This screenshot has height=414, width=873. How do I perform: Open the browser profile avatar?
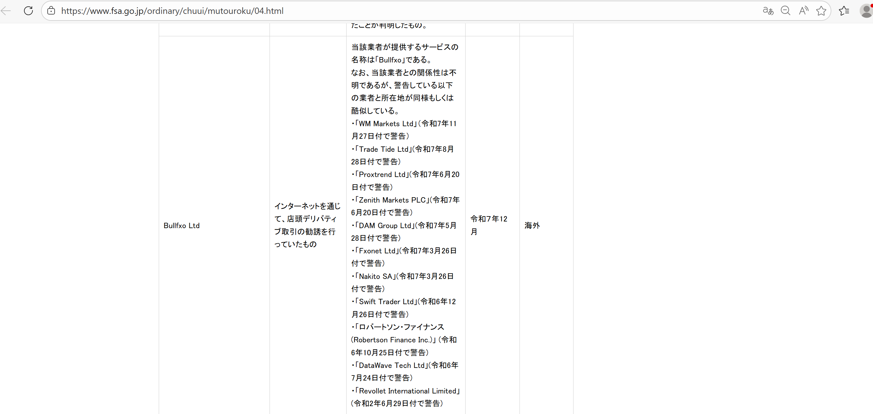coord(866,11)
